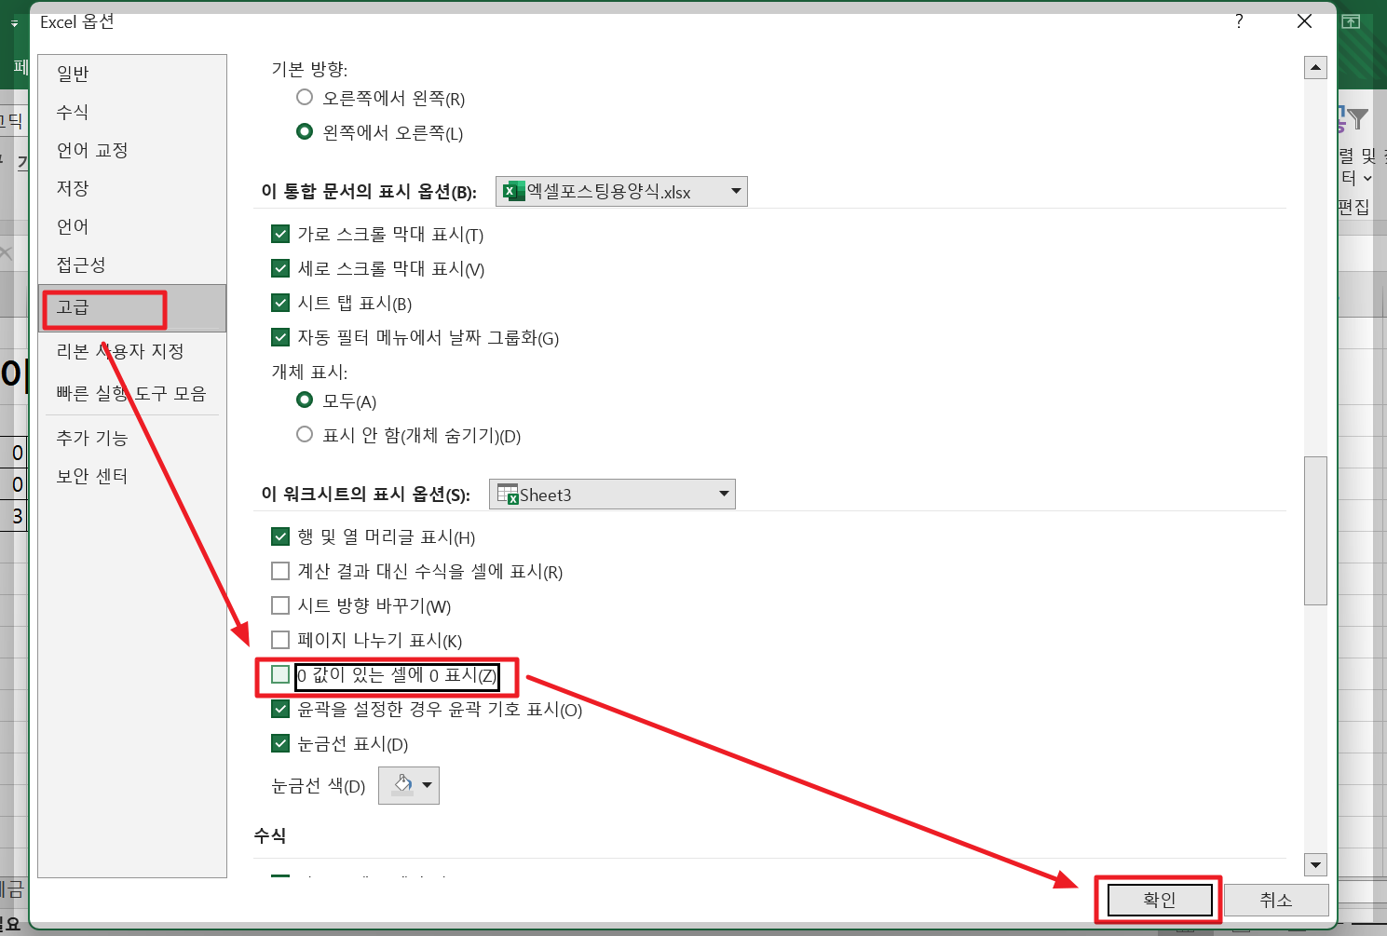Click the Excel workbook icon beside 엑셀포스팅용양식.xlsx

[x=513, y=191]
